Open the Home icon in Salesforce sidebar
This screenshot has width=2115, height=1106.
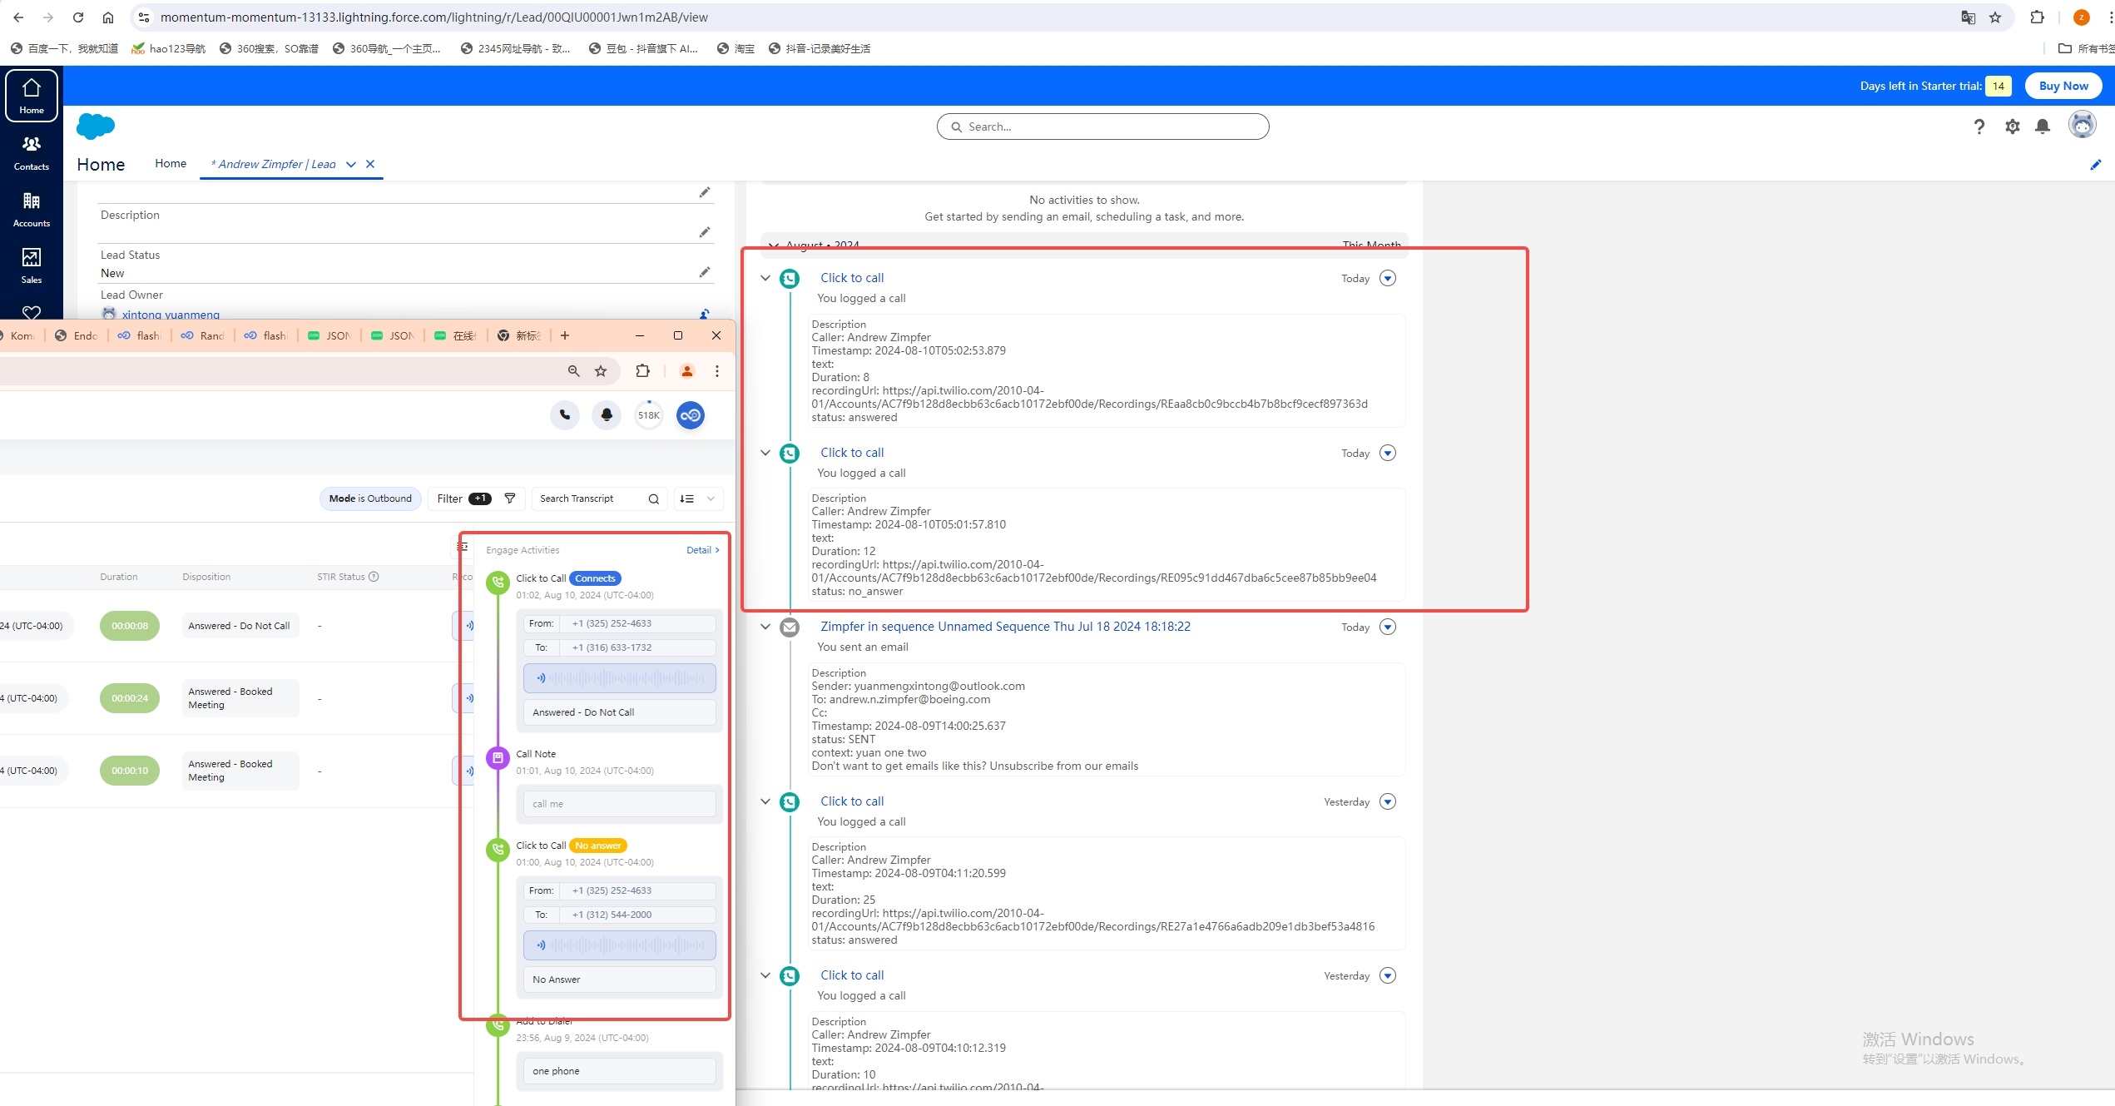(x=32, y=96)
